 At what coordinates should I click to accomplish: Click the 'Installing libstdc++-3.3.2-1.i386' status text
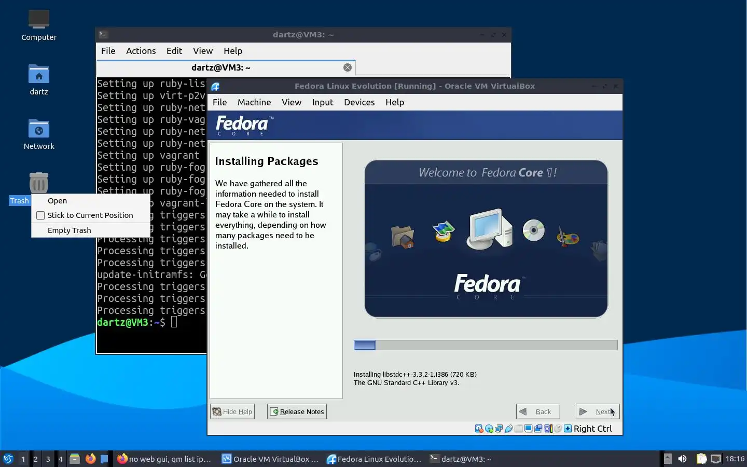click(x=415, y=374)
